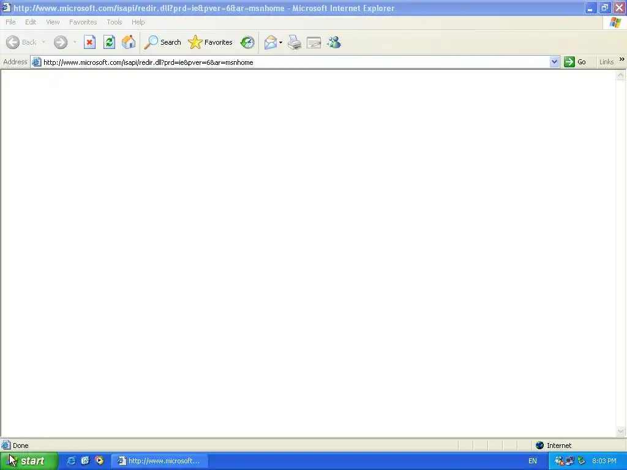Viewport: 627px width, 470px height.
Task: Click the scrollbar down arrow
Action: coord(621,431)
